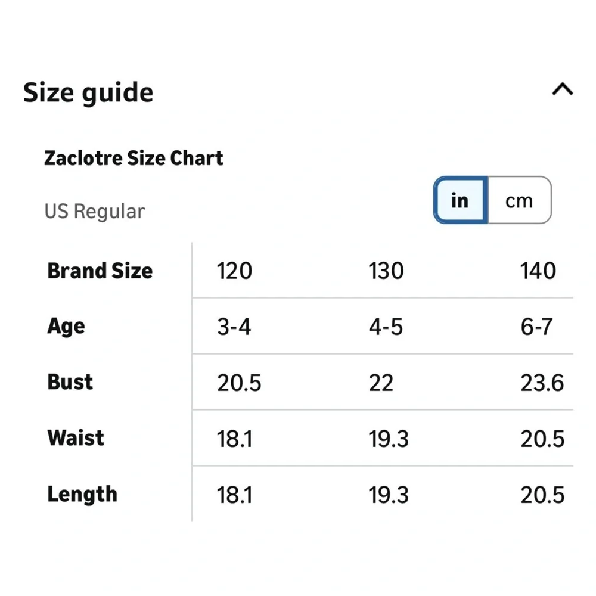The width and height of the screenshot is (596, 596).
Task: Click length value 18.1
Action: pos(234,495)
